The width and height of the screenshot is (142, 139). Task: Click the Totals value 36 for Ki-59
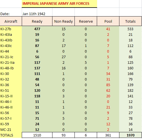point(130,124)
